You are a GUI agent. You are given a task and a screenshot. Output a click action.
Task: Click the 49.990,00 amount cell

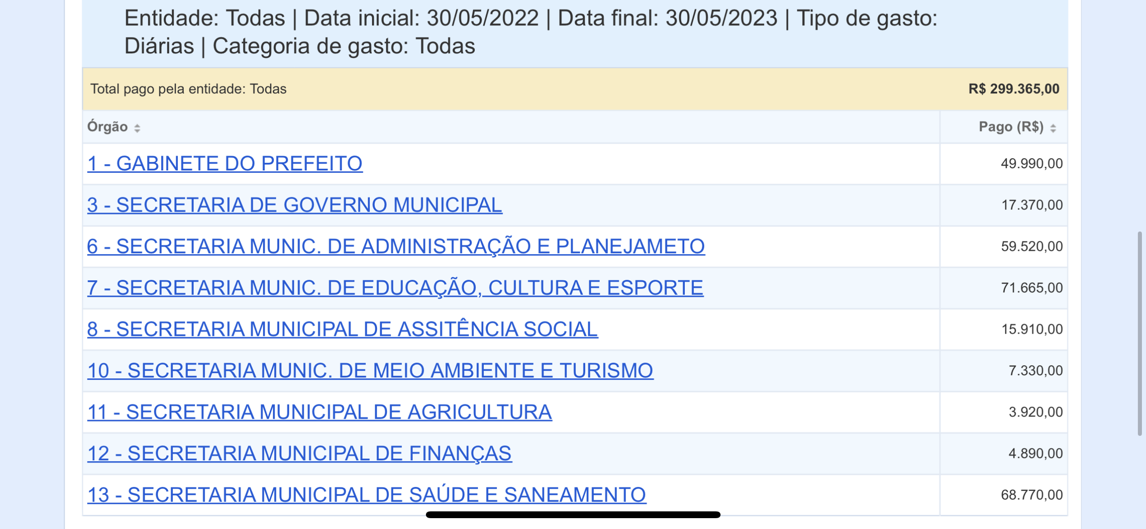coord(1031,164)
